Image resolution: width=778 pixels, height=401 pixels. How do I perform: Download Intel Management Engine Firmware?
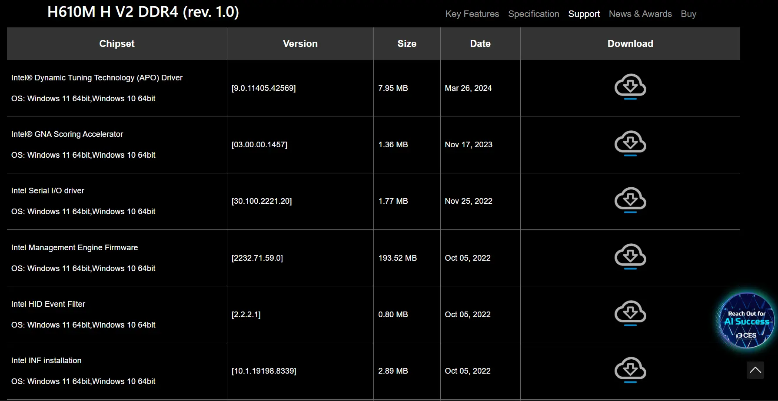[630, 257]
